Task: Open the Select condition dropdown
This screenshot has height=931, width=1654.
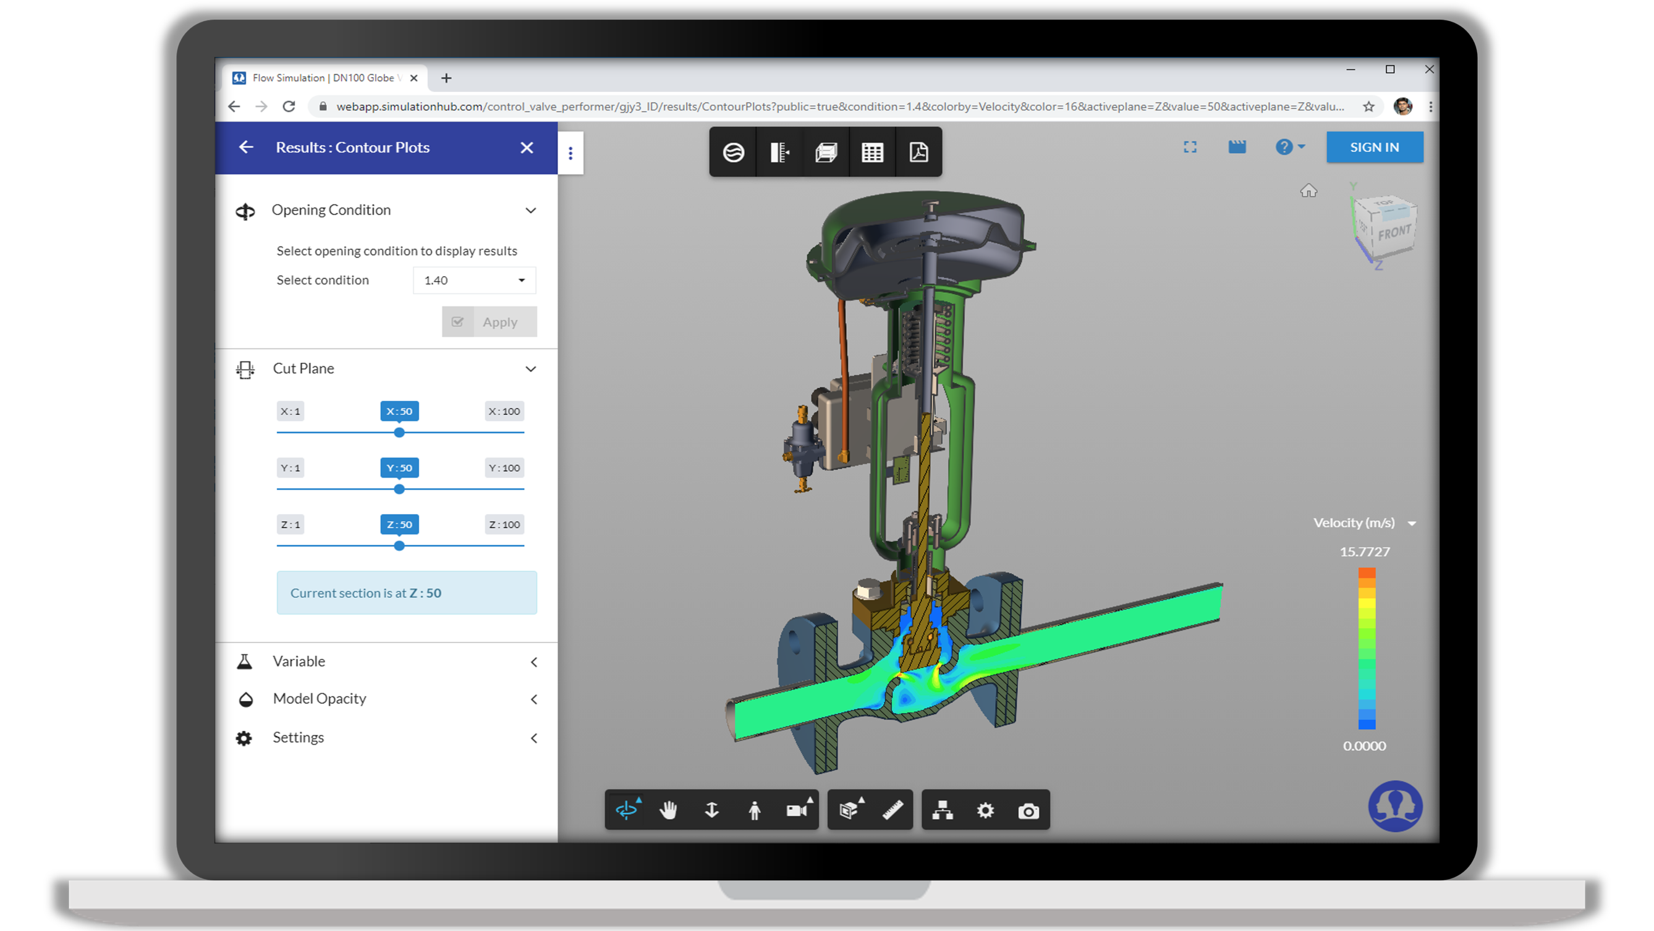Action: [x=475, y=280]
